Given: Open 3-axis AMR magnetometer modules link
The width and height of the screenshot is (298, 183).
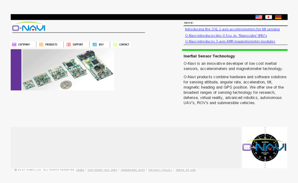Looking at the screenshot, I should (x=230, y=42).
